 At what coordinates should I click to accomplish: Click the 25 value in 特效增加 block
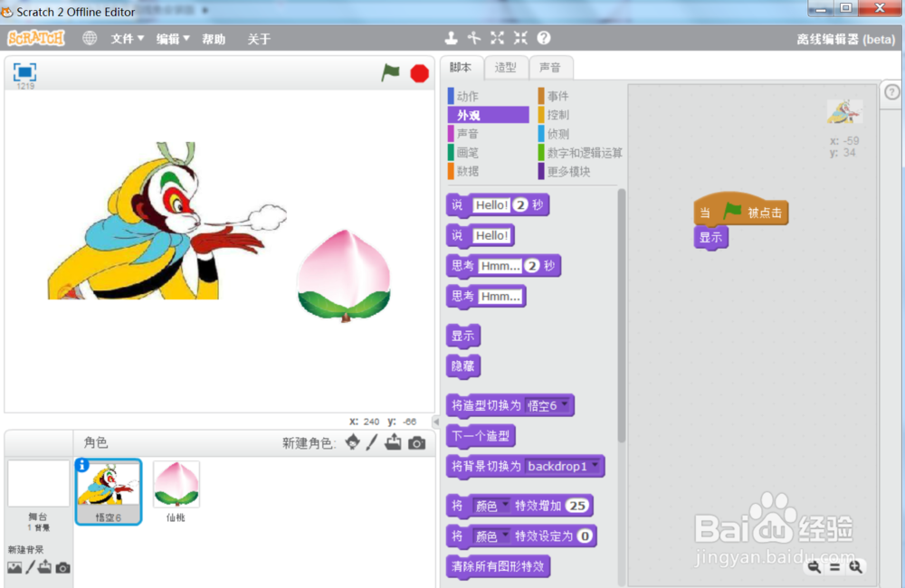[x=577, y=506]
